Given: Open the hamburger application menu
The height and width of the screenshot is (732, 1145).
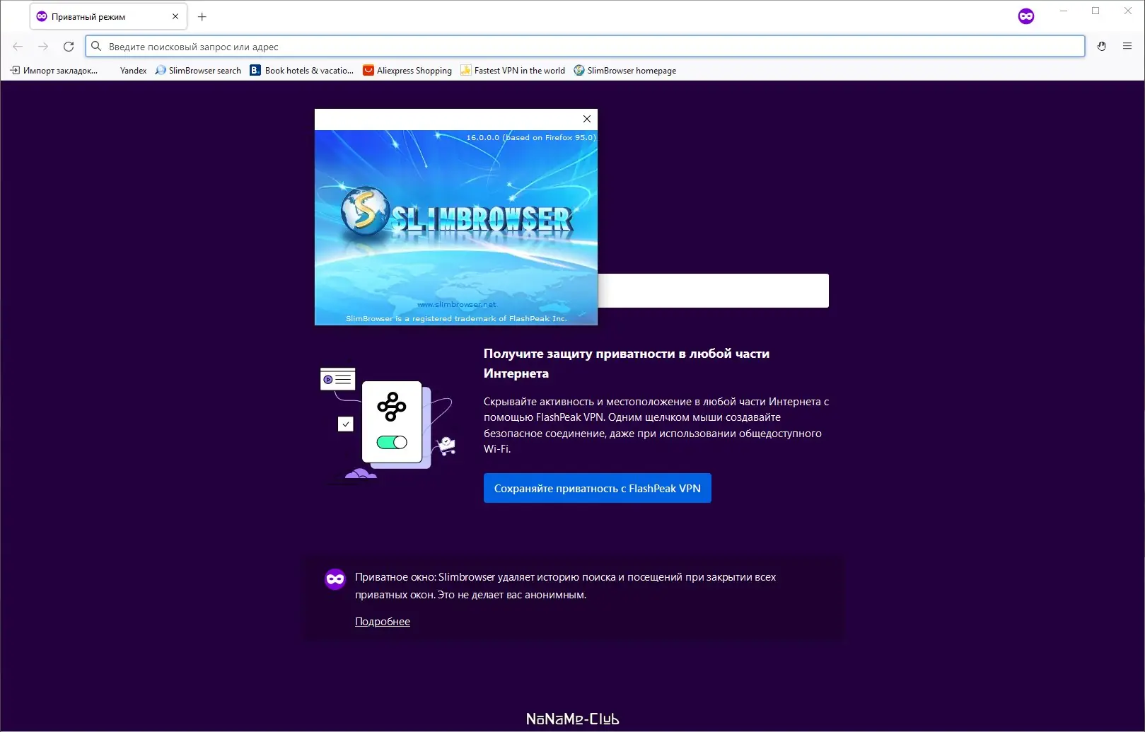Looking at the screenshot, I should point(1127,47).
